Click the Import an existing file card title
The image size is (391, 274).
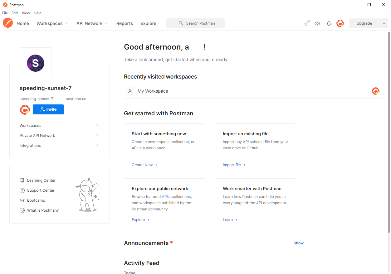246,134
